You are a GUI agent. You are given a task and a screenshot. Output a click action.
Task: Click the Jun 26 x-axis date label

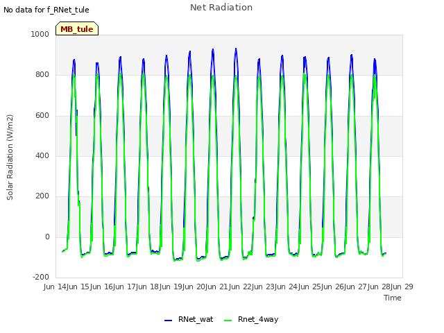(333, 287)
